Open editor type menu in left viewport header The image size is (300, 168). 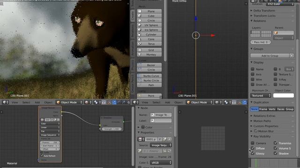[5, 102]
